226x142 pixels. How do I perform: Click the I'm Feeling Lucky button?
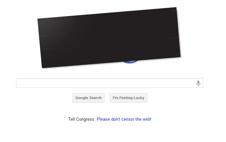click(x=129, y=98)
